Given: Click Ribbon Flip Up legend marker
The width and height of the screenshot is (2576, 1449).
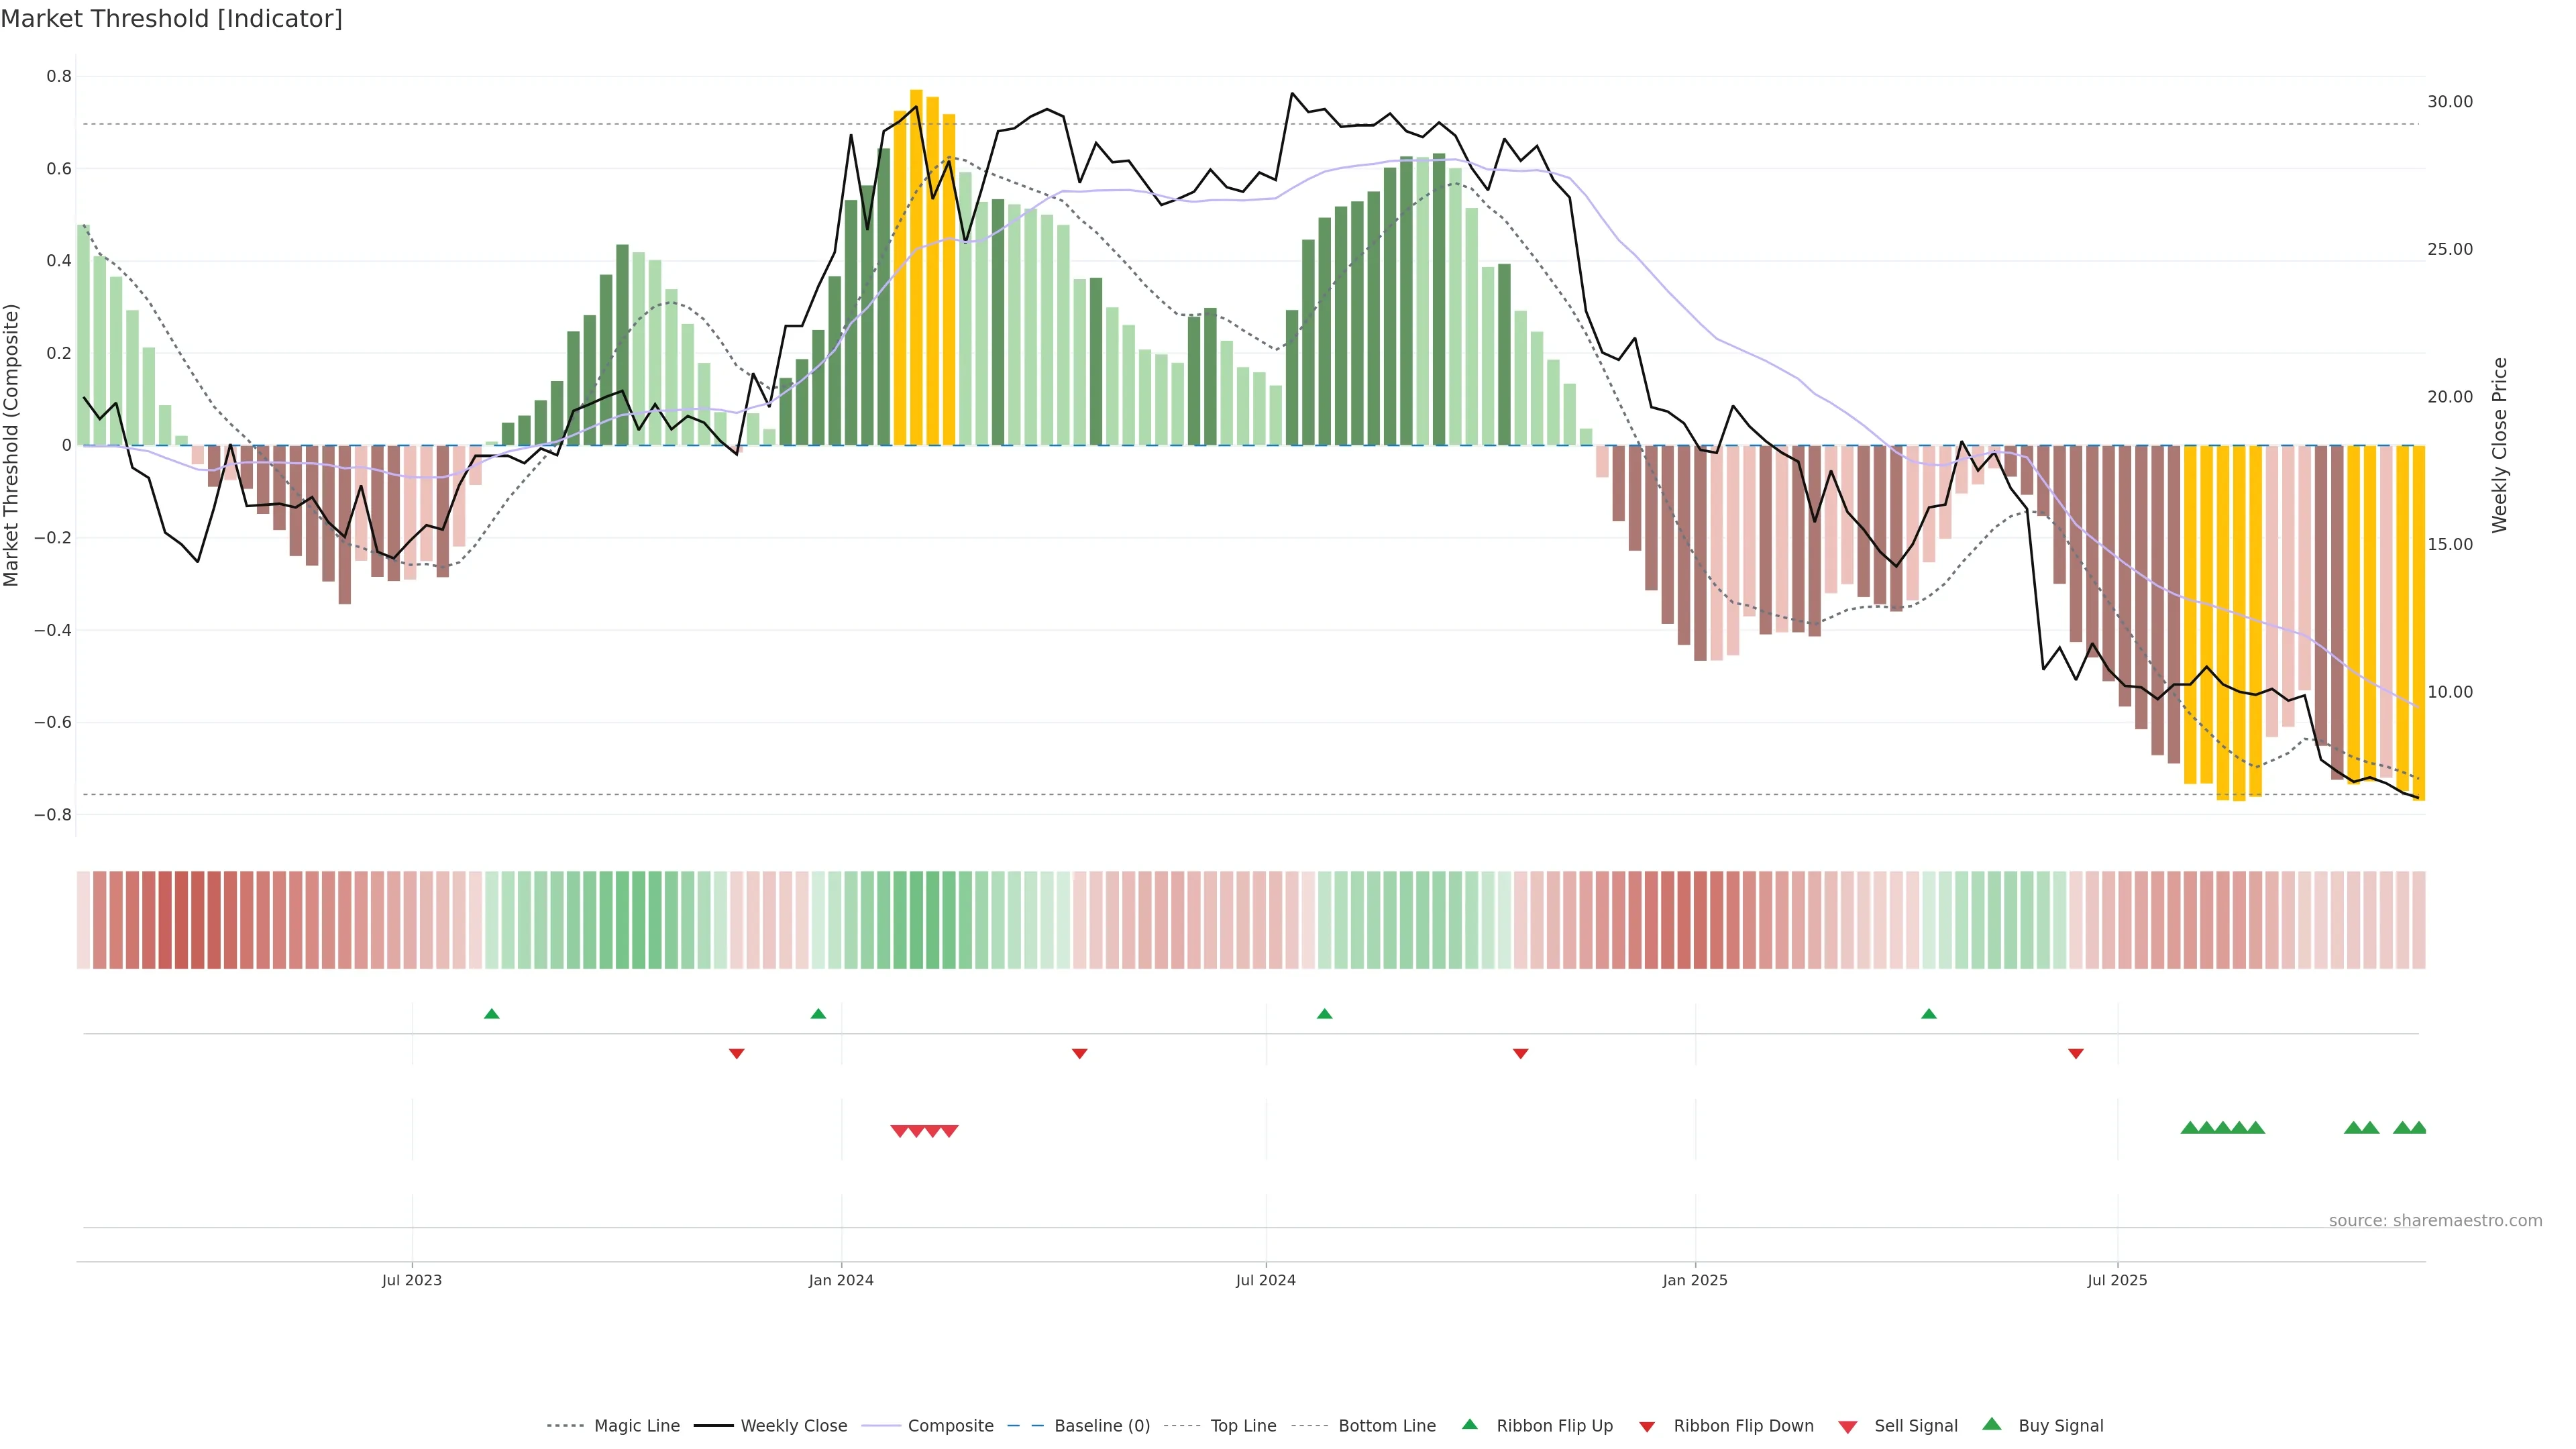Looking at the screenshot, I should pyautogui.click(x=1469, y=1424).
